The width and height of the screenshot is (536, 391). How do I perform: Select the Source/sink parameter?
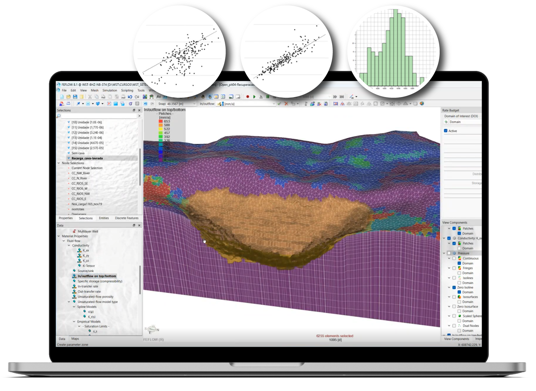(x=85, y=271)
